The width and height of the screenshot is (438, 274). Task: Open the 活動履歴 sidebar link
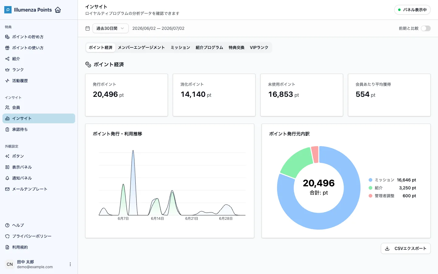click(x=39, y=81)
